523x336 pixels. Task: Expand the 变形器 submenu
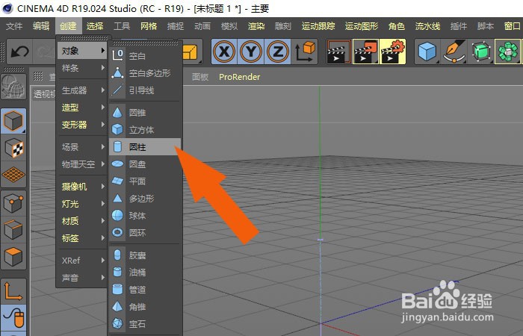(82, 125)
